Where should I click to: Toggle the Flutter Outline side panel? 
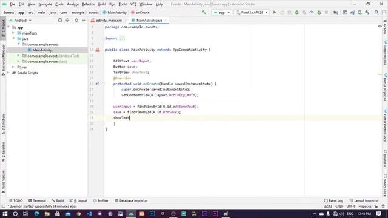click(385, 53)
